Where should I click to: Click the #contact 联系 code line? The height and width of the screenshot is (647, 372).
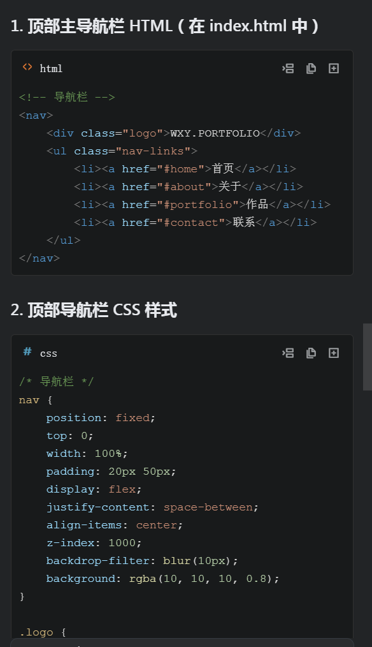point(196,223)
